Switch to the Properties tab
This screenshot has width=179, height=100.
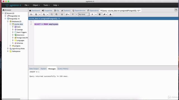click(47, 11)
